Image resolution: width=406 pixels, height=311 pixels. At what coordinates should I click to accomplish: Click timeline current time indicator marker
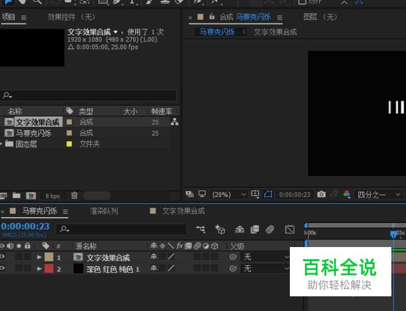(x=393, y=234)
